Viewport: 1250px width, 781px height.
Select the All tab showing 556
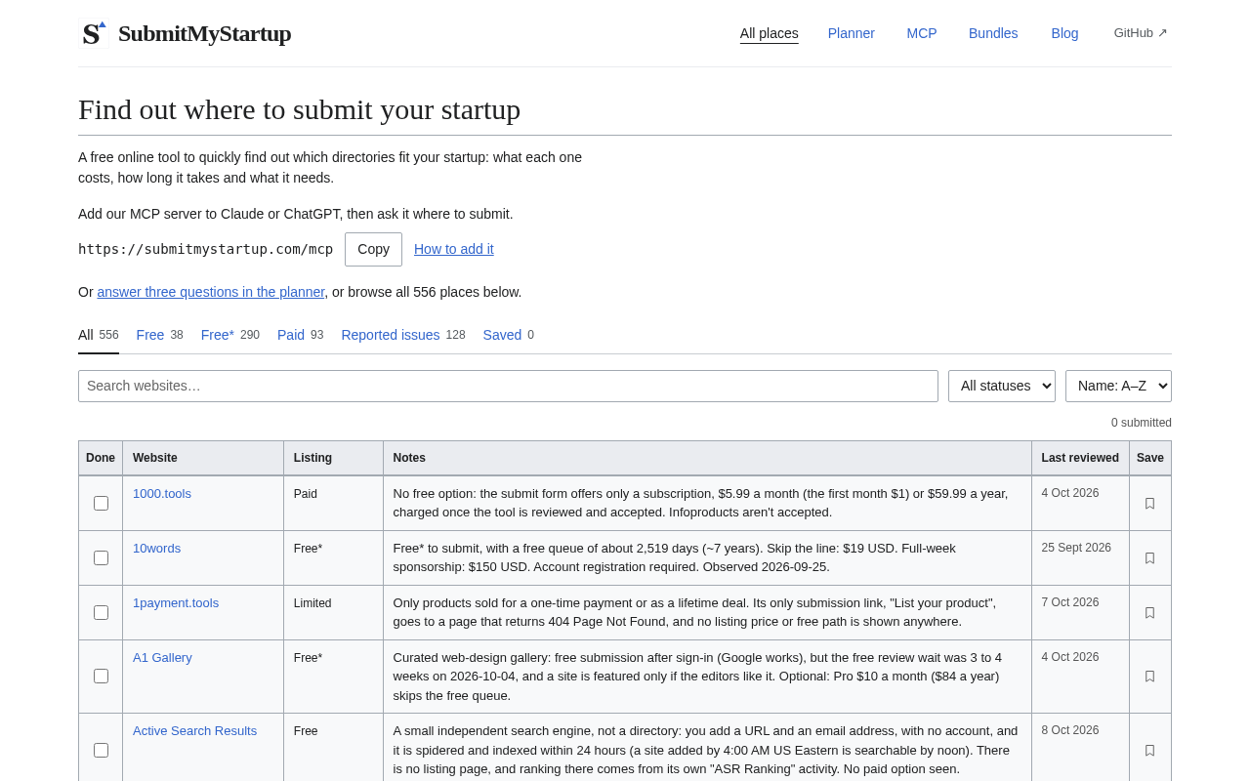click(x=99, y=335)
